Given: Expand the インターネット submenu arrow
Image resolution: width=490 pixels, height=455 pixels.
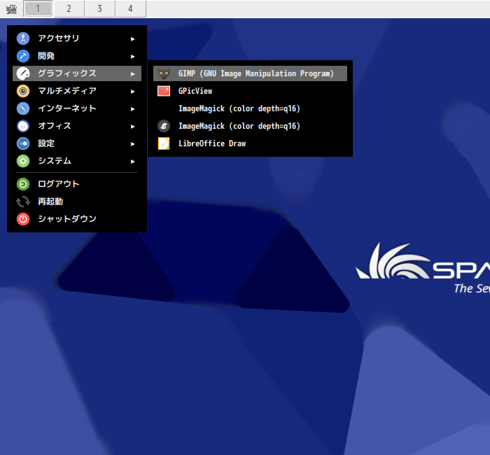Looking at the screenshot, I should (133, 109).
